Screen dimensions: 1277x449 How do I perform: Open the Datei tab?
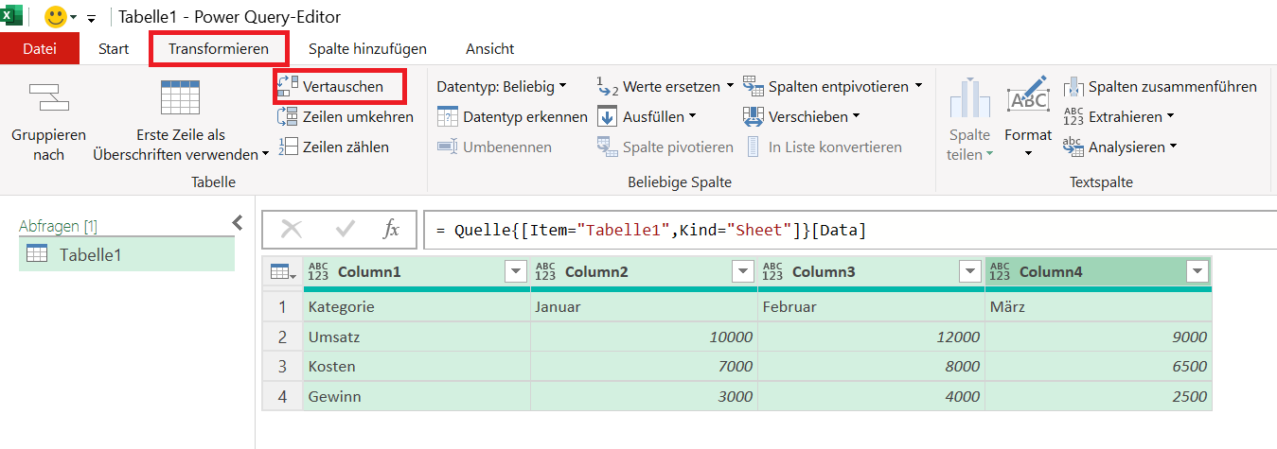pos(40,48)
